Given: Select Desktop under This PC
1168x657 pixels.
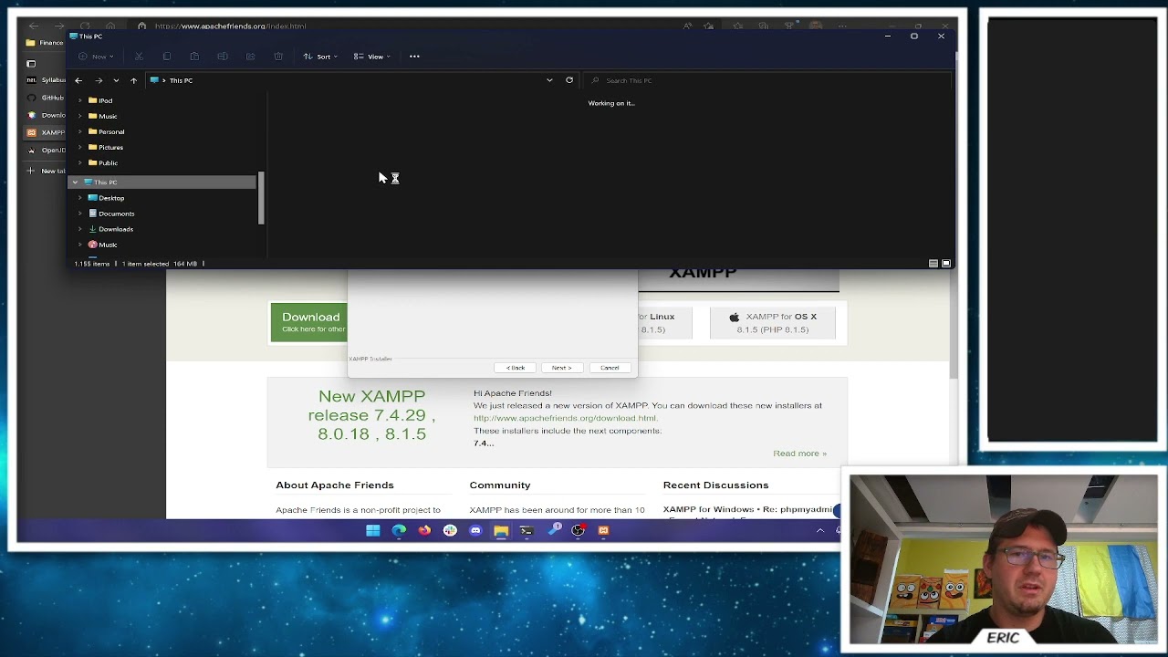Looking at the screenshot, I should pos(106,198).
